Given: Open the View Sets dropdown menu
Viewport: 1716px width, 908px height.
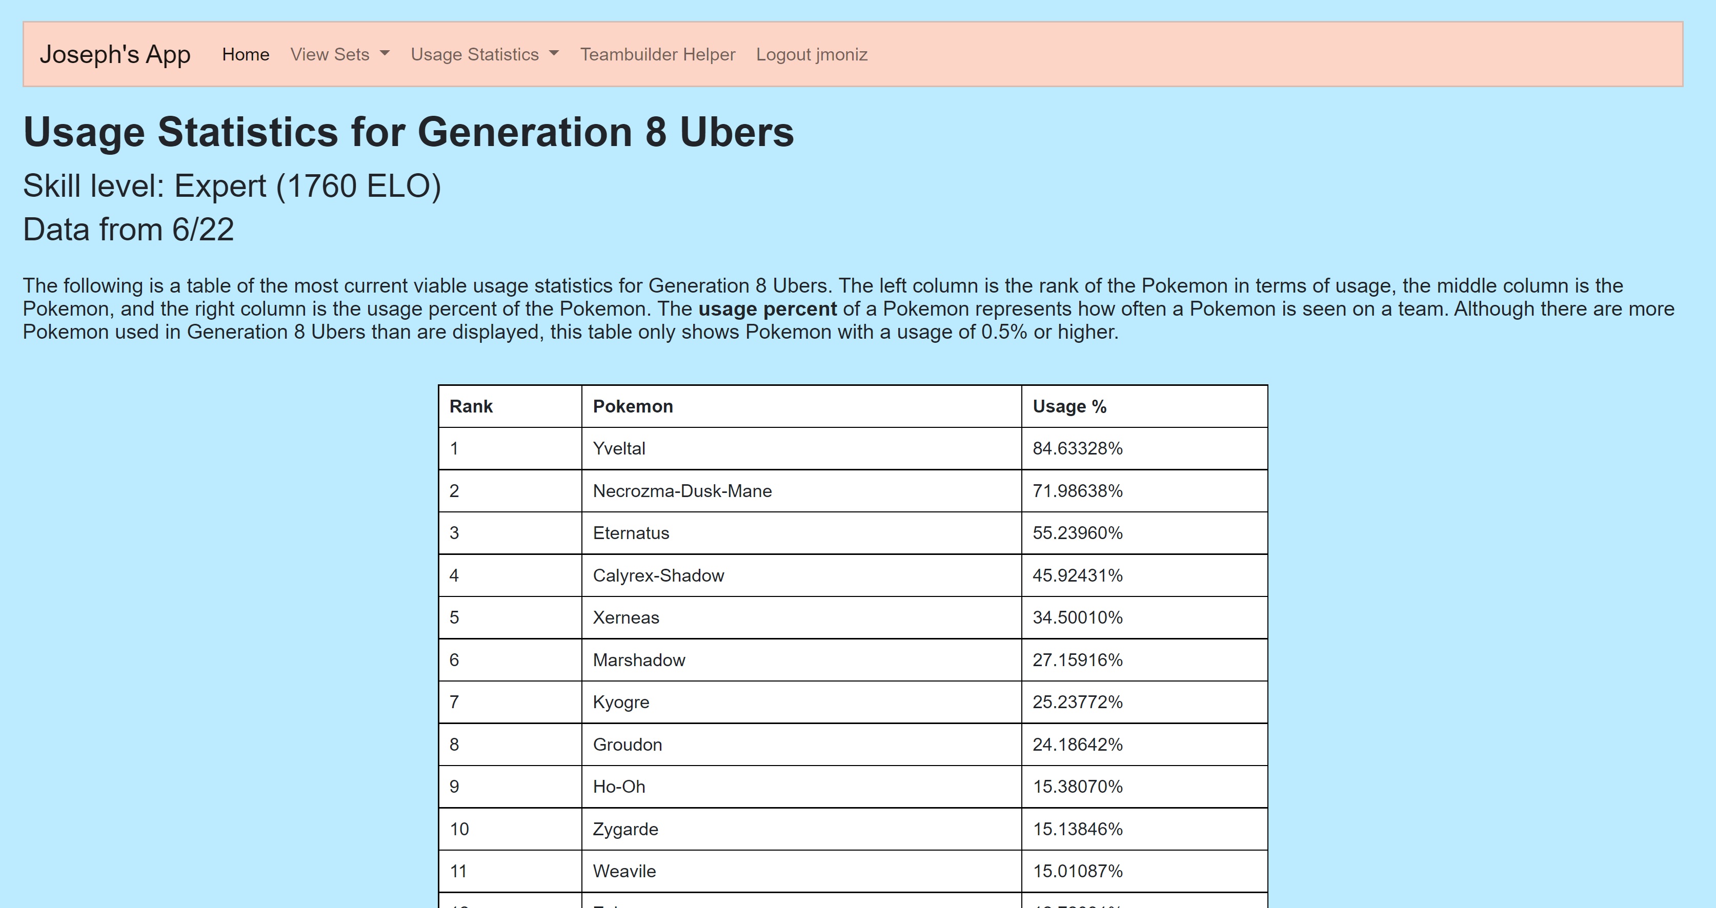Looking at the screenshot, I should point(339,55).
